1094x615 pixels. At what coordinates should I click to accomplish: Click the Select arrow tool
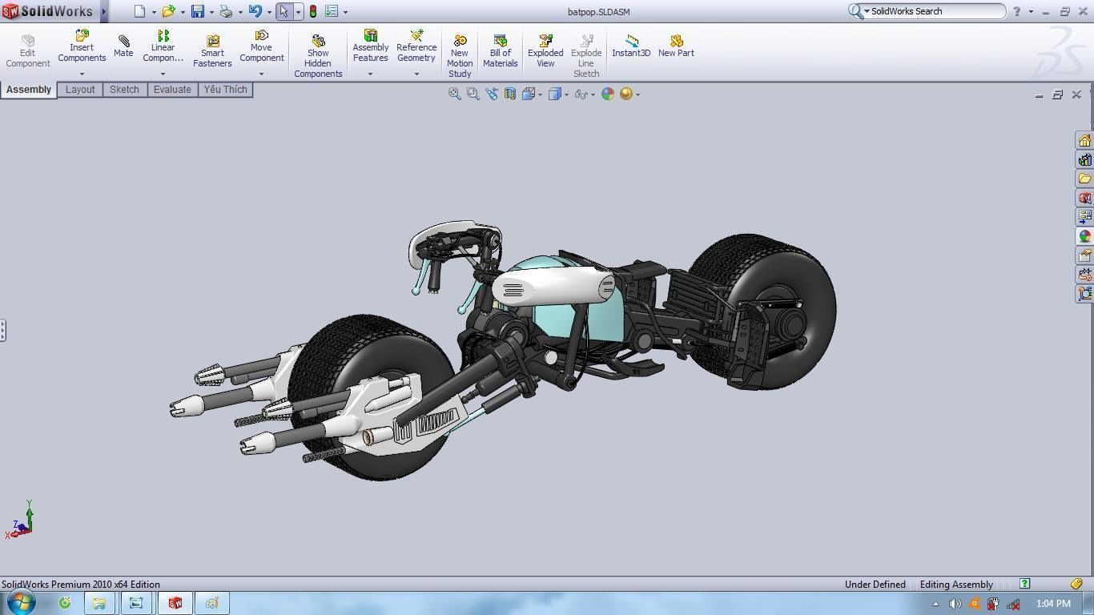284,11
